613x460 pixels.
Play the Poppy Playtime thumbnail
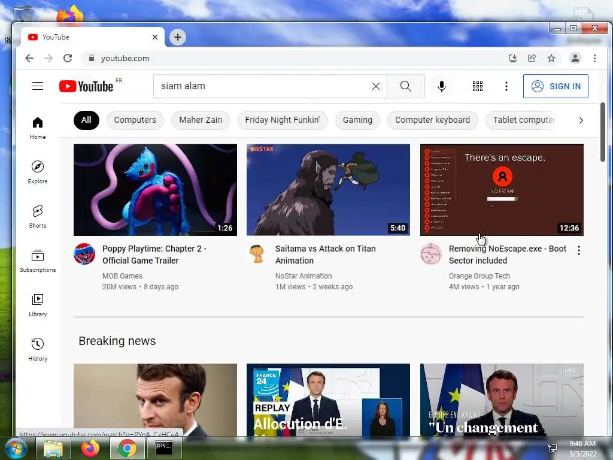click(x=155, y=190)
